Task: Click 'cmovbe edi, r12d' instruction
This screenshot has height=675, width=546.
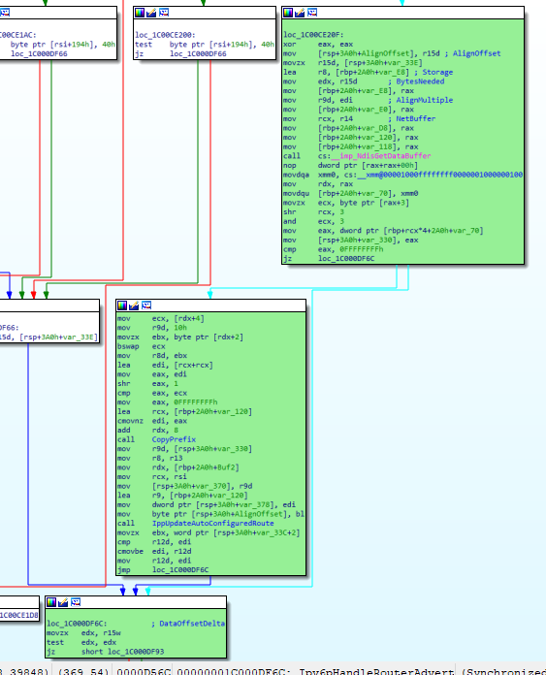Action: click(x=154, y=552)
